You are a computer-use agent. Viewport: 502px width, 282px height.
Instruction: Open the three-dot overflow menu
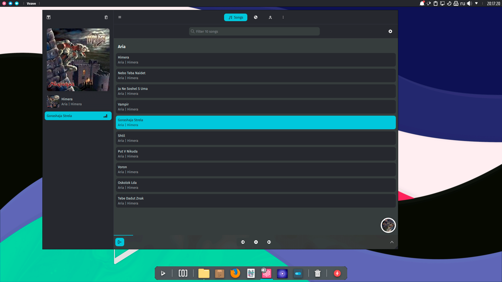(283, 17)
